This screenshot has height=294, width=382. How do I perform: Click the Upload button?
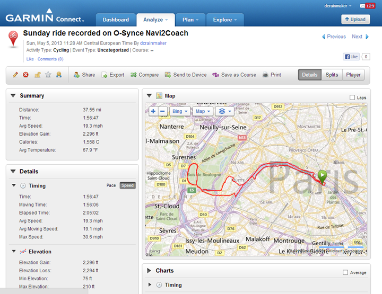point(355,20)
